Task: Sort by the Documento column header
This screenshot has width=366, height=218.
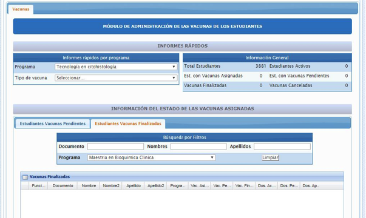Action: (63, 186)
